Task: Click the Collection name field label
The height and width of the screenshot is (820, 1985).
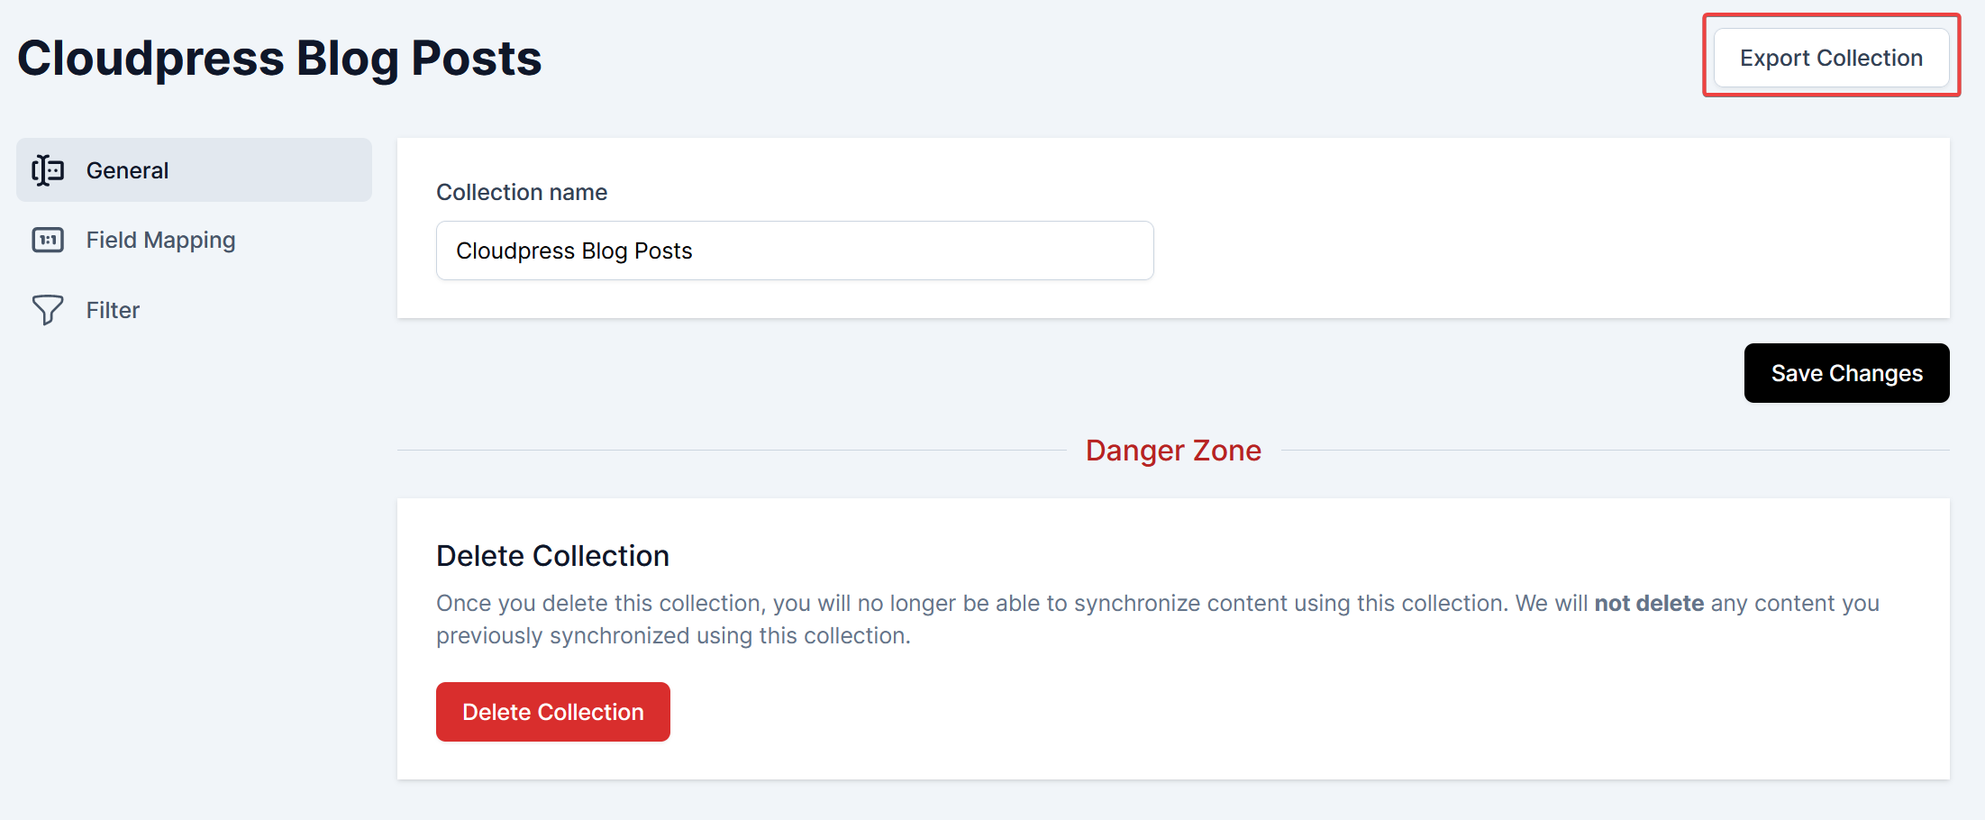Action: pos(522,192)
